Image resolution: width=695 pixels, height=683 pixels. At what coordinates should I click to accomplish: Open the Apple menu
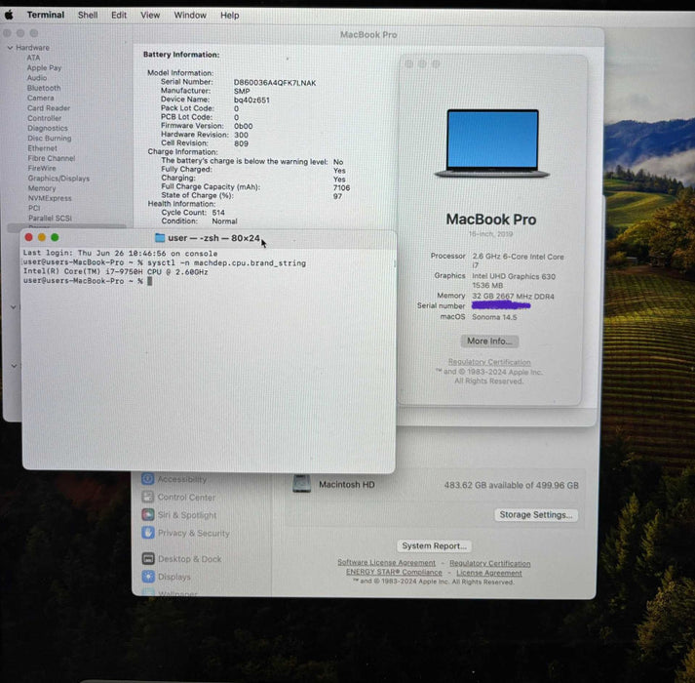[9, 15]
